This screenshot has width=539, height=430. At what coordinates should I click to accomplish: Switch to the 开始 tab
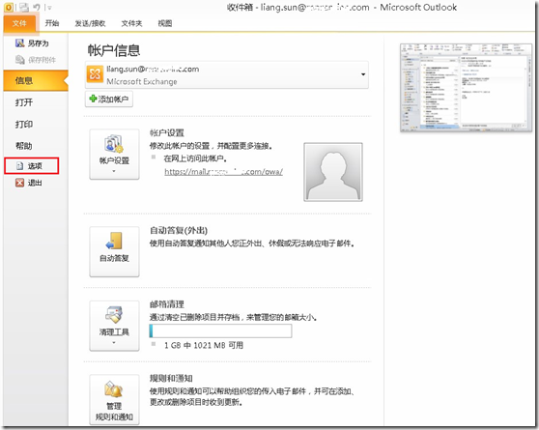pyautogui.click(x=52, y=23)
